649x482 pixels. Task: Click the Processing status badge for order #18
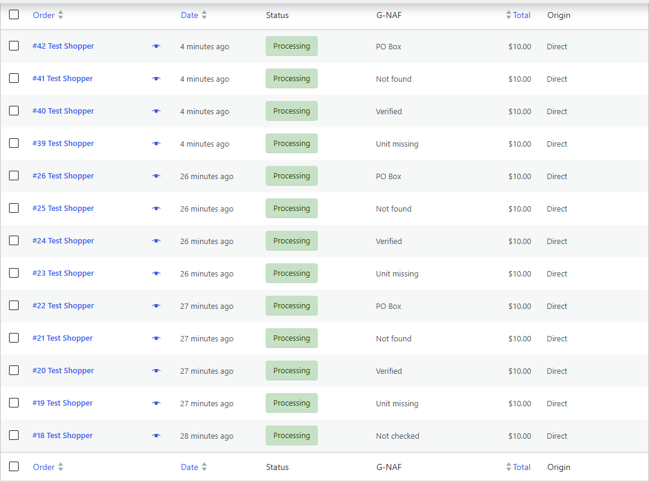coord(292,436)
